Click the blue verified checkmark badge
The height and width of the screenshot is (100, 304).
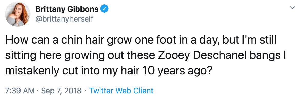(104, 9)
